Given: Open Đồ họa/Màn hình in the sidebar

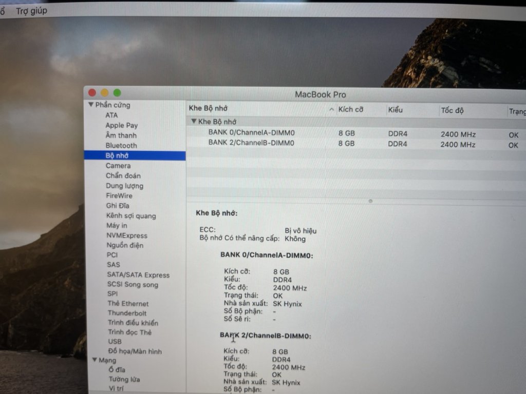Looking at the screenshot, I should 135,351.
